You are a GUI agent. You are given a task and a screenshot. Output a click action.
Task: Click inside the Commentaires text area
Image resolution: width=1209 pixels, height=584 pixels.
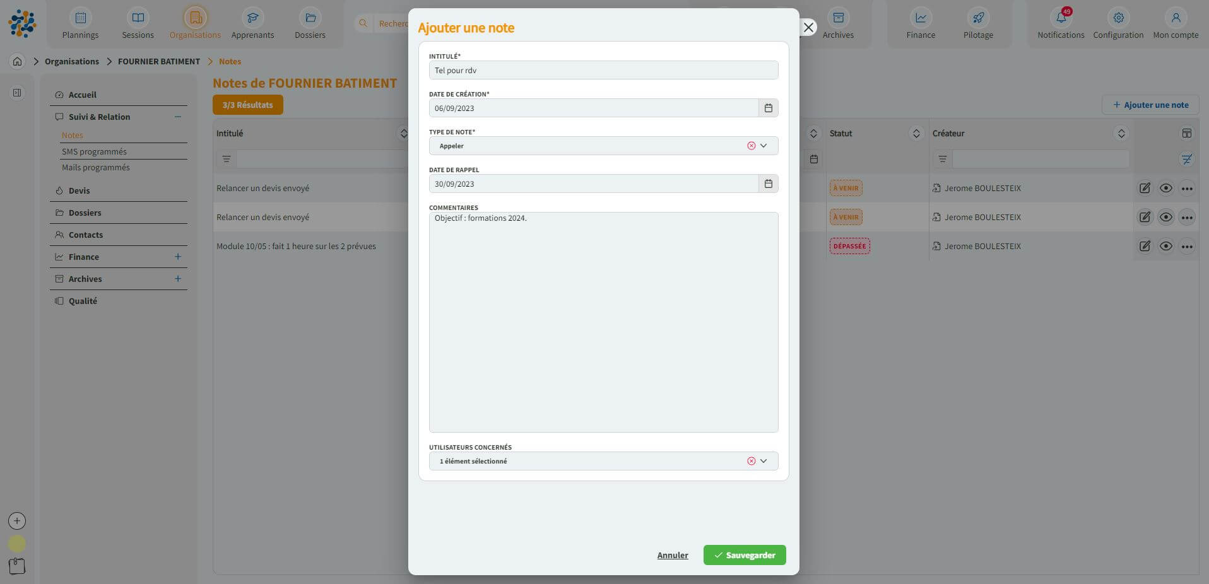603,322
